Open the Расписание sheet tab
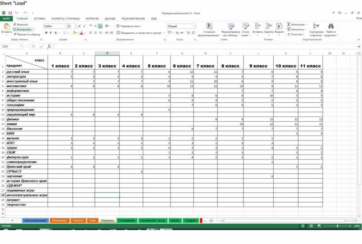362x244 pixels. [x=59, y=220]
